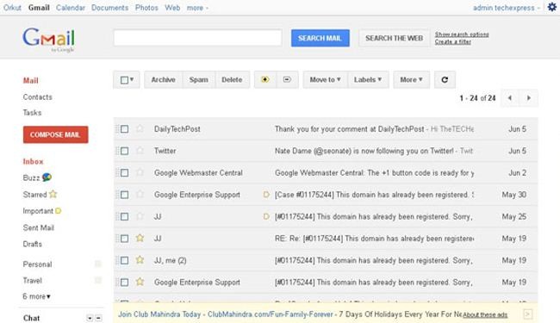
Task: Go to Orkut
Action: [12, 8]
